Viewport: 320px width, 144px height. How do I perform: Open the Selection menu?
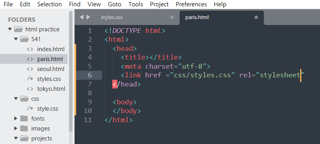click(50, 4)
